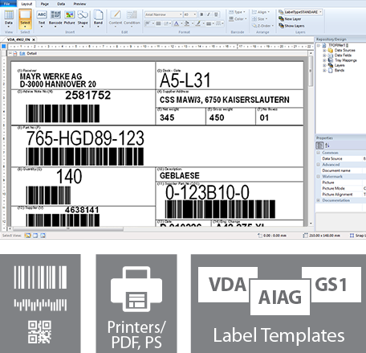Click Show Layers in ribbon
This screenshot has height=353, width=366.
point(291,26)
